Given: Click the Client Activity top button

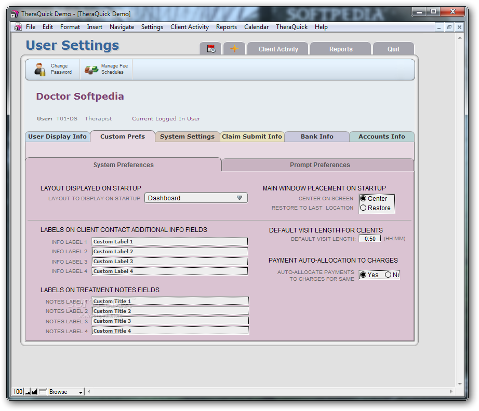Looking at the screenshot, I should pyautogui.click(x=278, y=49).
